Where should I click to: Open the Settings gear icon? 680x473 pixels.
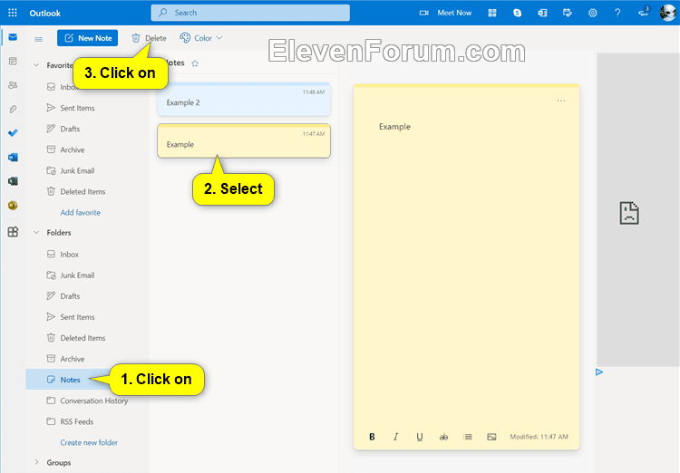tap(592, 13)
